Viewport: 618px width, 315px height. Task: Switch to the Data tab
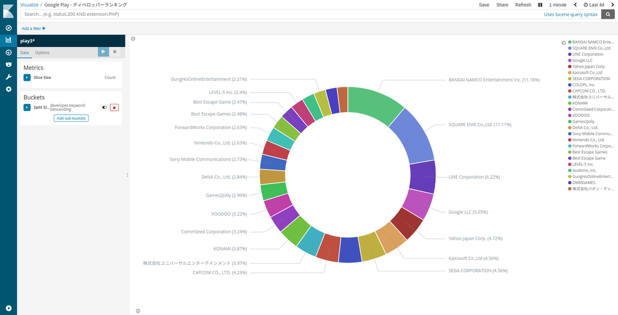(24, 52)
